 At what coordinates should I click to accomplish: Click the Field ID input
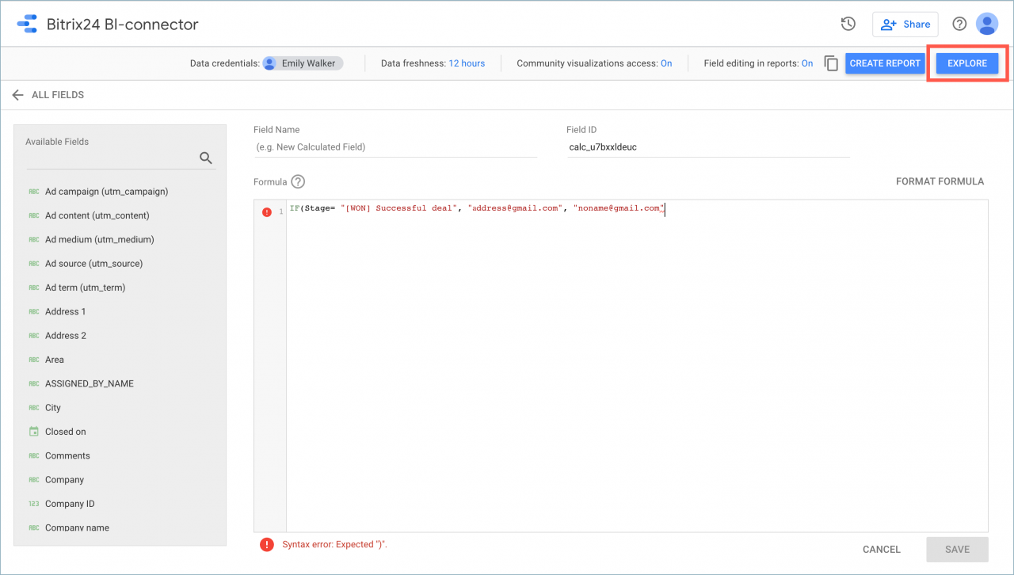708,147
